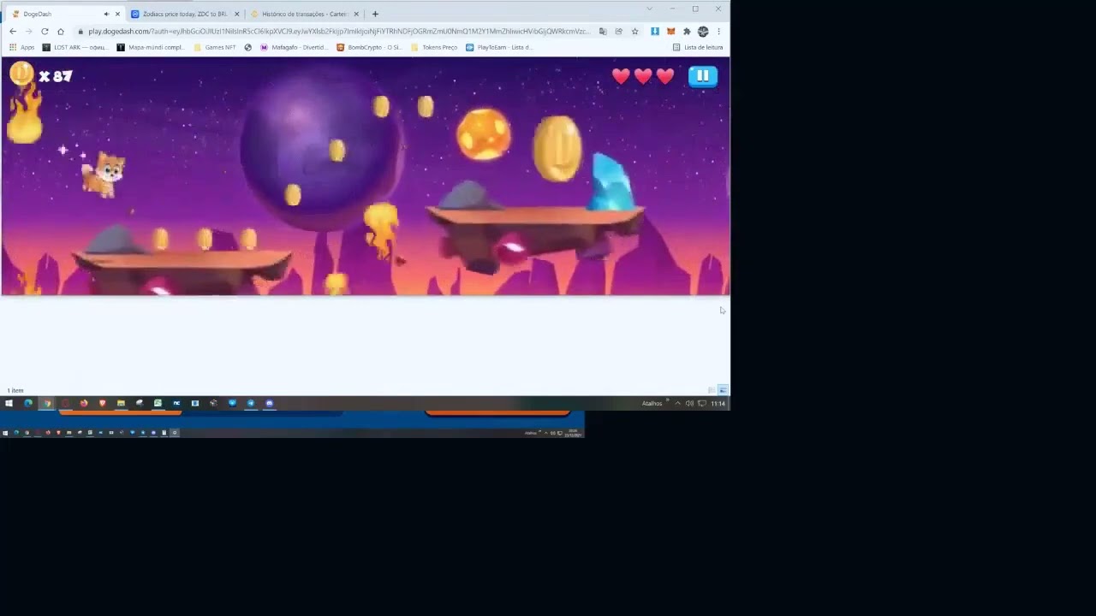
Task: Go back in browser history
Action: [x=13, y=32]
